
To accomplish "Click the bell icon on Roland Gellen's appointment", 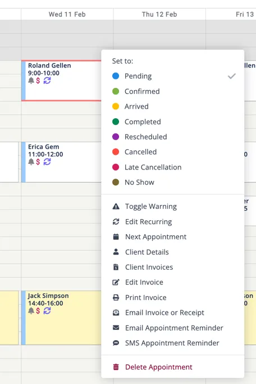I will coord(31,81).
